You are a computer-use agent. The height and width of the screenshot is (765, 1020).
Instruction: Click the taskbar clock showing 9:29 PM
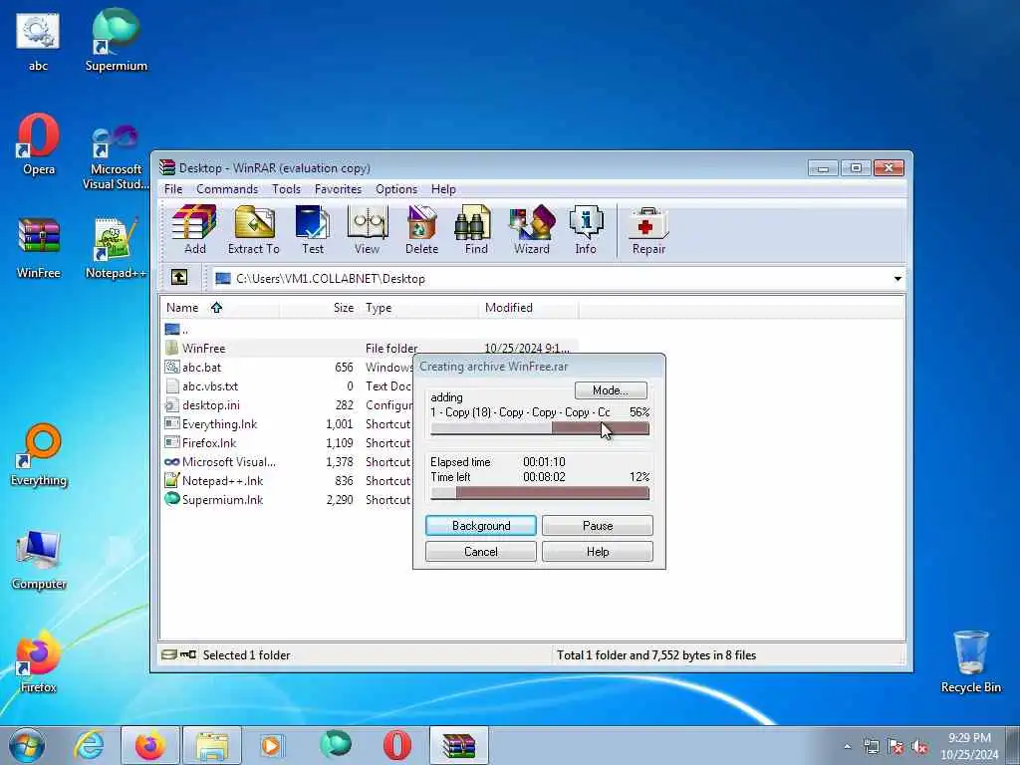coord(969,746)
